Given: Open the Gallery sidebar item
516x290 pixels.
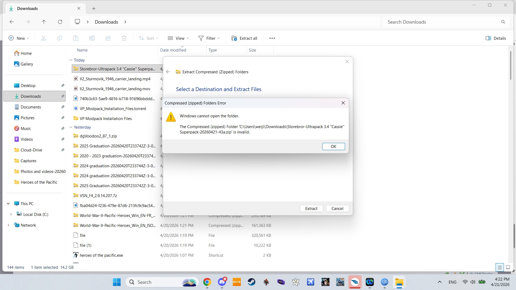Looking at the screenshot, I should click(27, 64).
